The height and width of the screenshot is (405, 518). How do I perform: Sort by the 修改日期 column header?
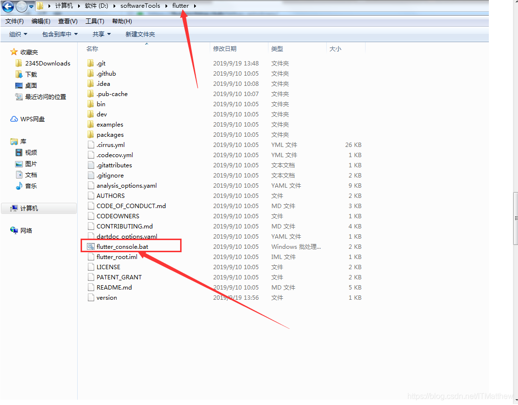click(225, 49)
